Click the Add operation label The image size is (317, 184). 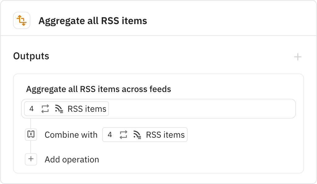coord(72,159)
